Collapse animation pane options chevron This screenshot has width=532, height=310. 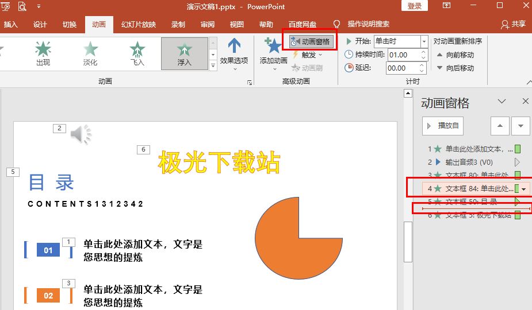click(x=502, y=102)
